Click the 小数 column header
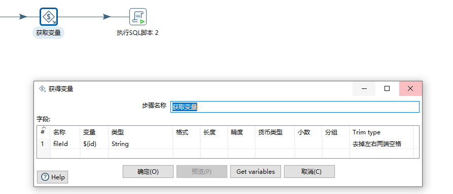This screenshot has height=194, width=453. [308, 132]
